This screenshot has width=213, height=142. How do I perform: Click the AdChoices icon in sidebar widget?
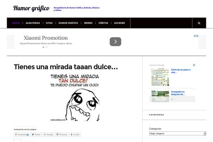pos(194,65)
